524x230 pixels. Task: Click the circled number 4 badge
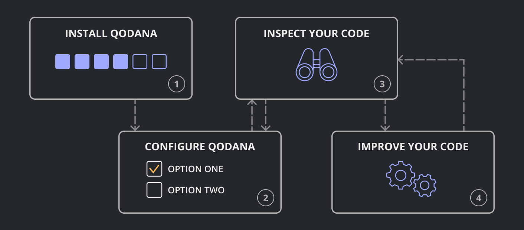coord(479,198)
